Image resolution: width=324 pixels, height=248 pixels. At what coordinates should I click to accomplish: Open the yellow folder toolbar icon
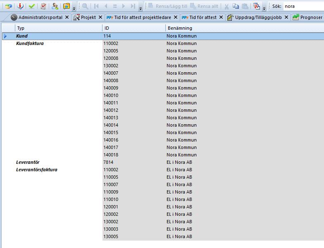pyautogui.click(x=67, y=6)
